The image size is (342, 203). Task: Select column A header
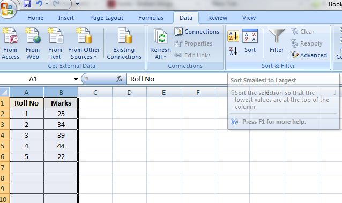coord(26,92)
